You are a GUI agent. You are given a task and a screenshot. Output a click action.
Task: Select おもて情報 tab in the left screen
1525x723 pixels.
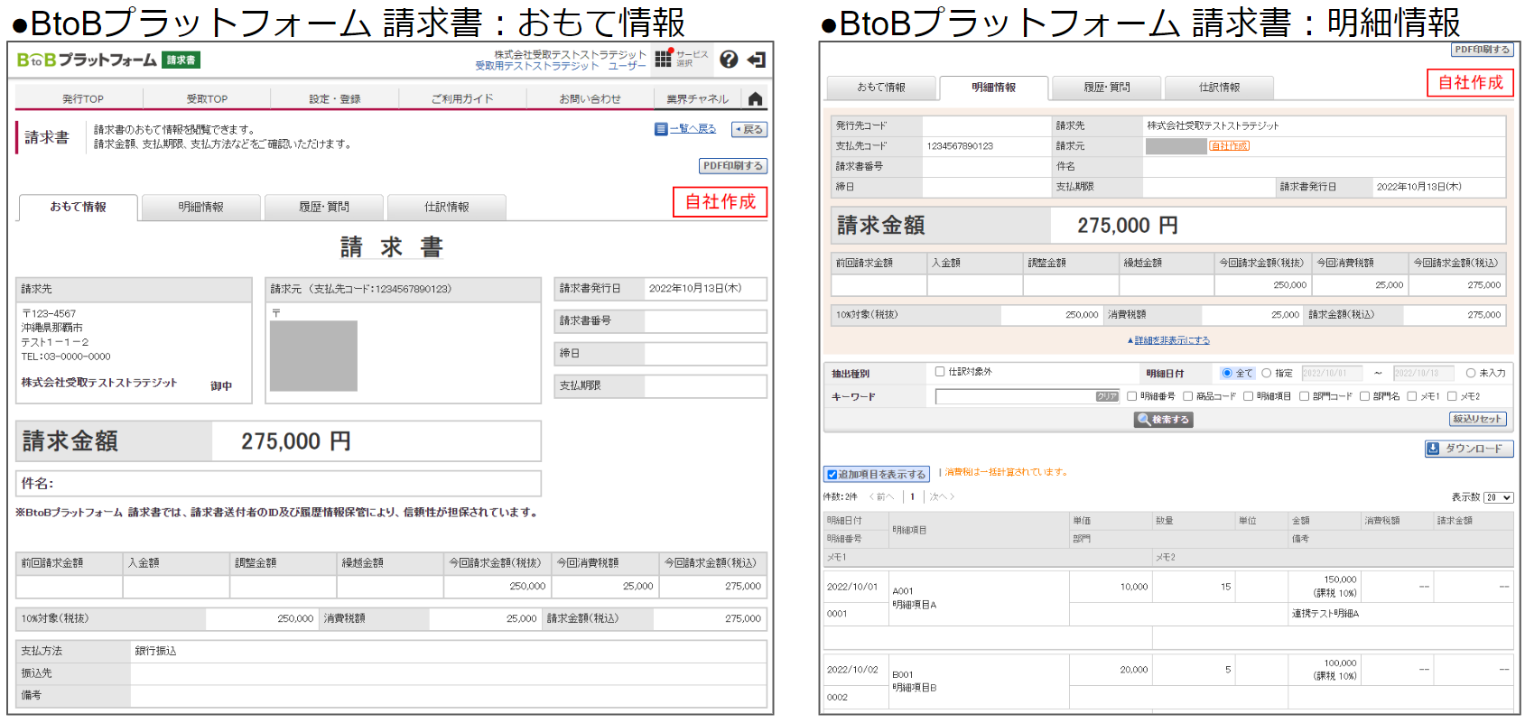click(x=78, y=207)
